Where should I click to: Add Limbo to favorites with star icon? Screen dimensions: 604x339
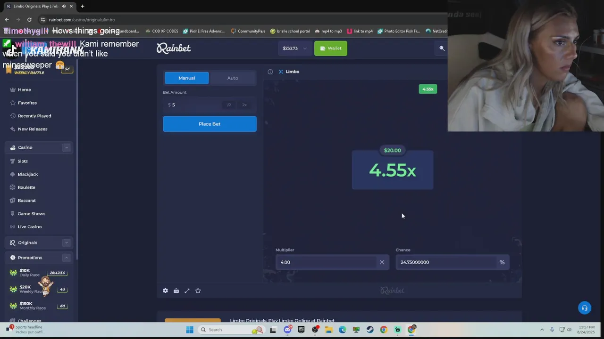198,291
